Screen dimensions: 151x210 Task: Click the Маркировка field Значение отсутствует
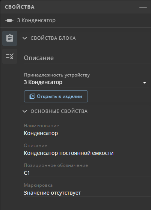tap(87, 193)
